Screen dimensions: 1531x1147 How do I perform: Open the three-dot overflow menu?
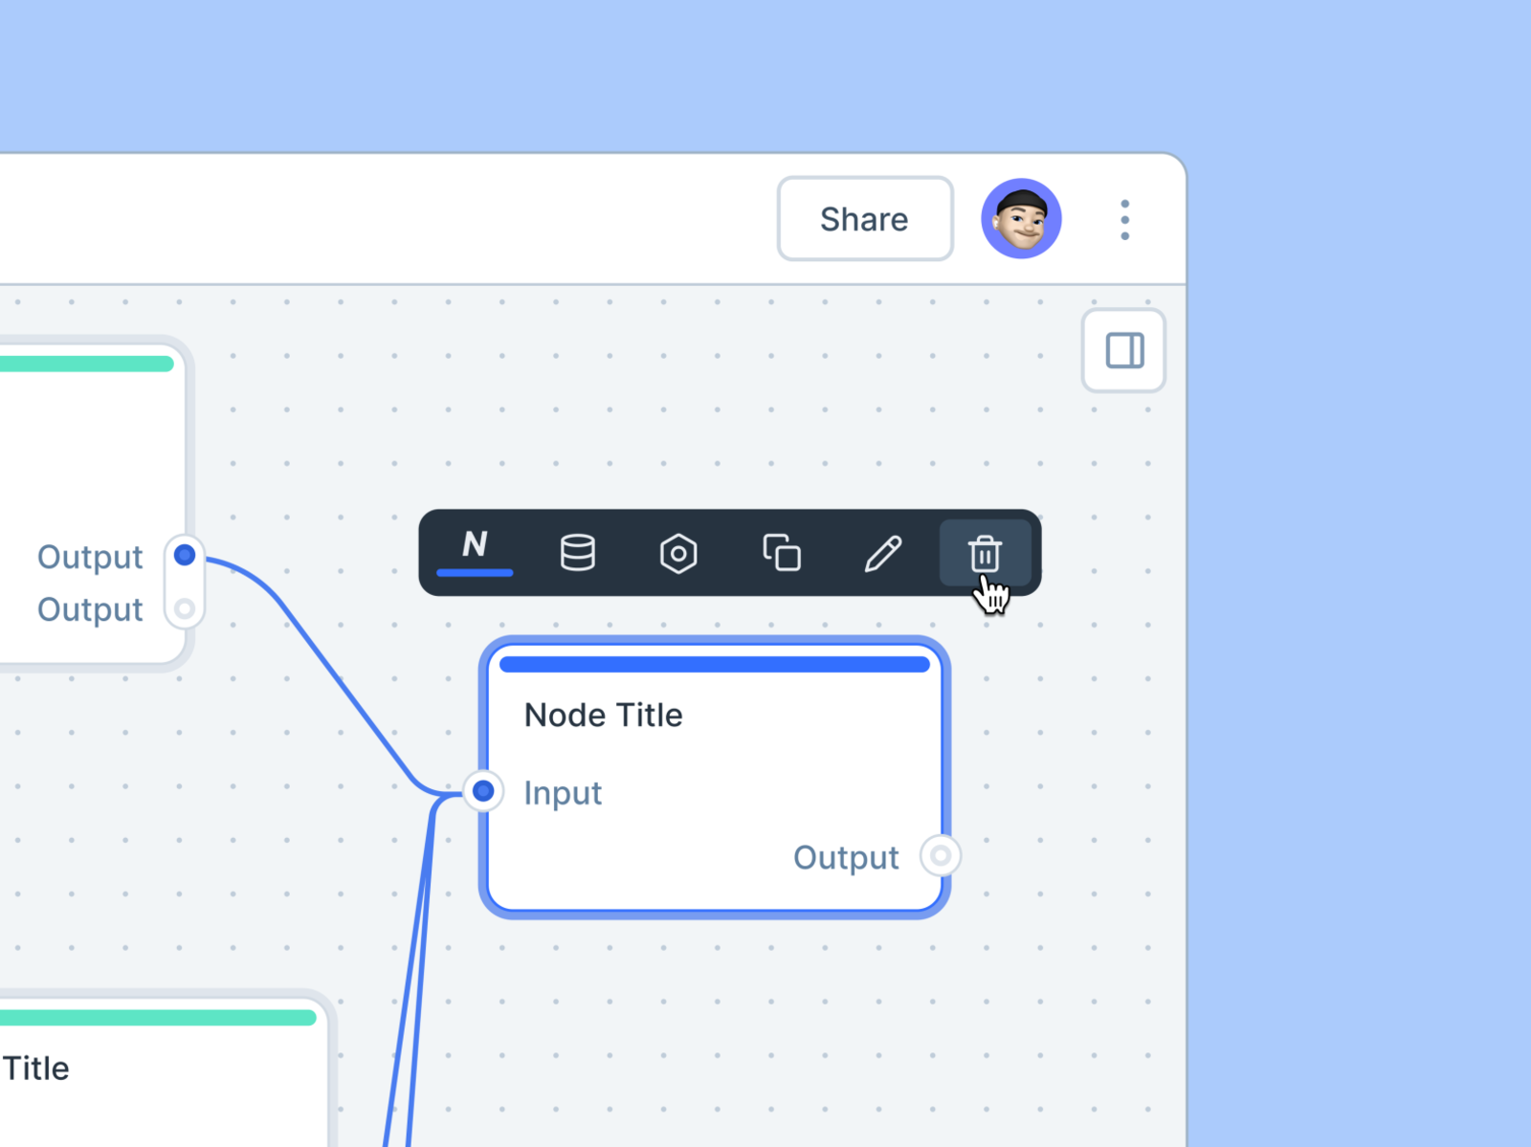tap(1124, 219)
